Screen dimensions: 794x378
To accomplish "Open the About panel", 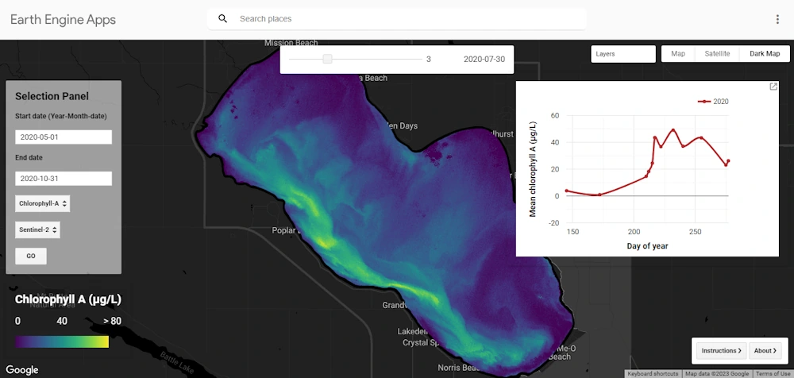I will [765, 350].
